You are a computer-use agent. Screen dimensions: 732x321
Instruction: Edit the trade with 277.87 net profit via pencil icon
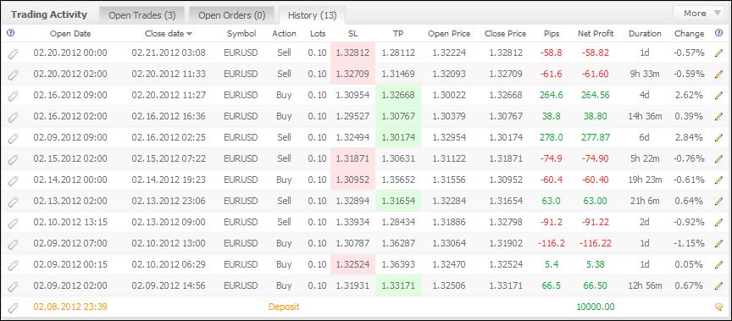718,138
